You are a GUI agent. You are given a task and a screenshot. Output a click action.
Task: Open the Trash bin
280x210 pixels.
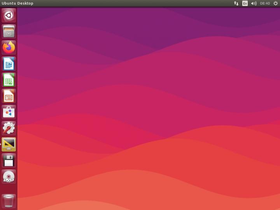click(9, 201)
